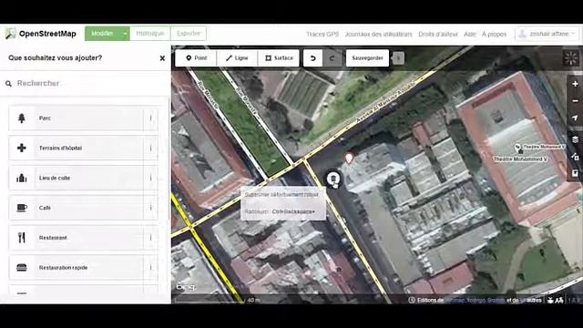
Task: Select the Surface drawing tool
Action: point(279,58)
